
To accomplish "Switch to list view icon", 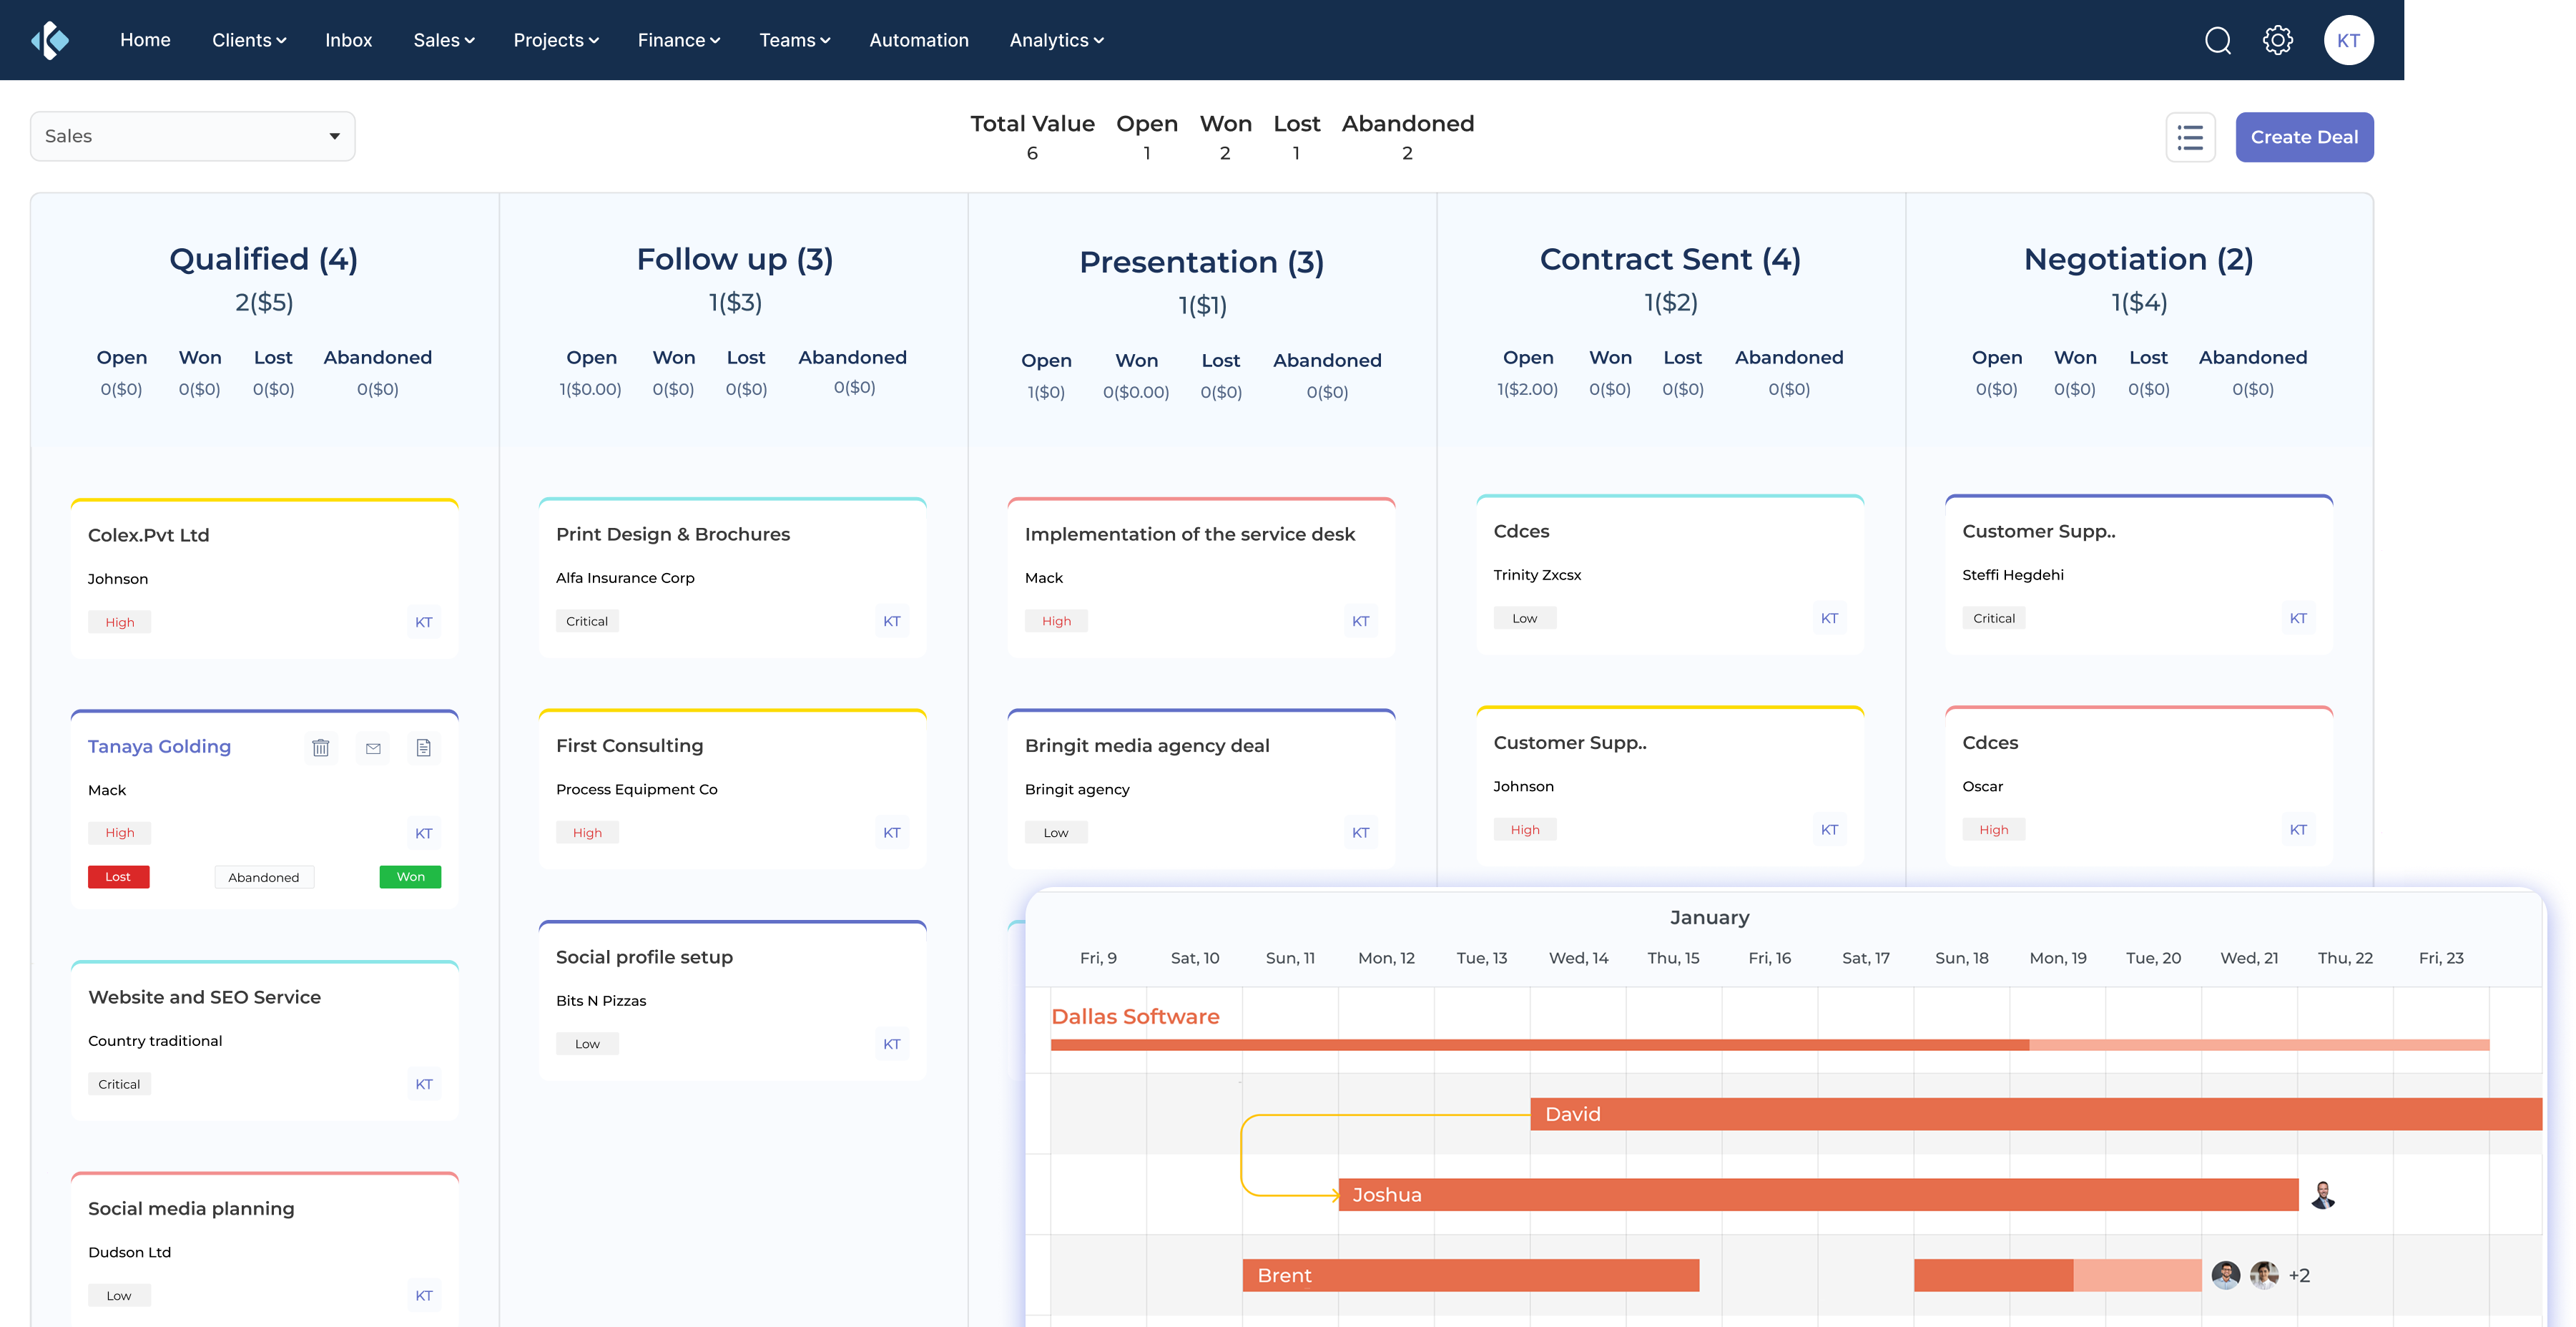I will point(2190,137).
